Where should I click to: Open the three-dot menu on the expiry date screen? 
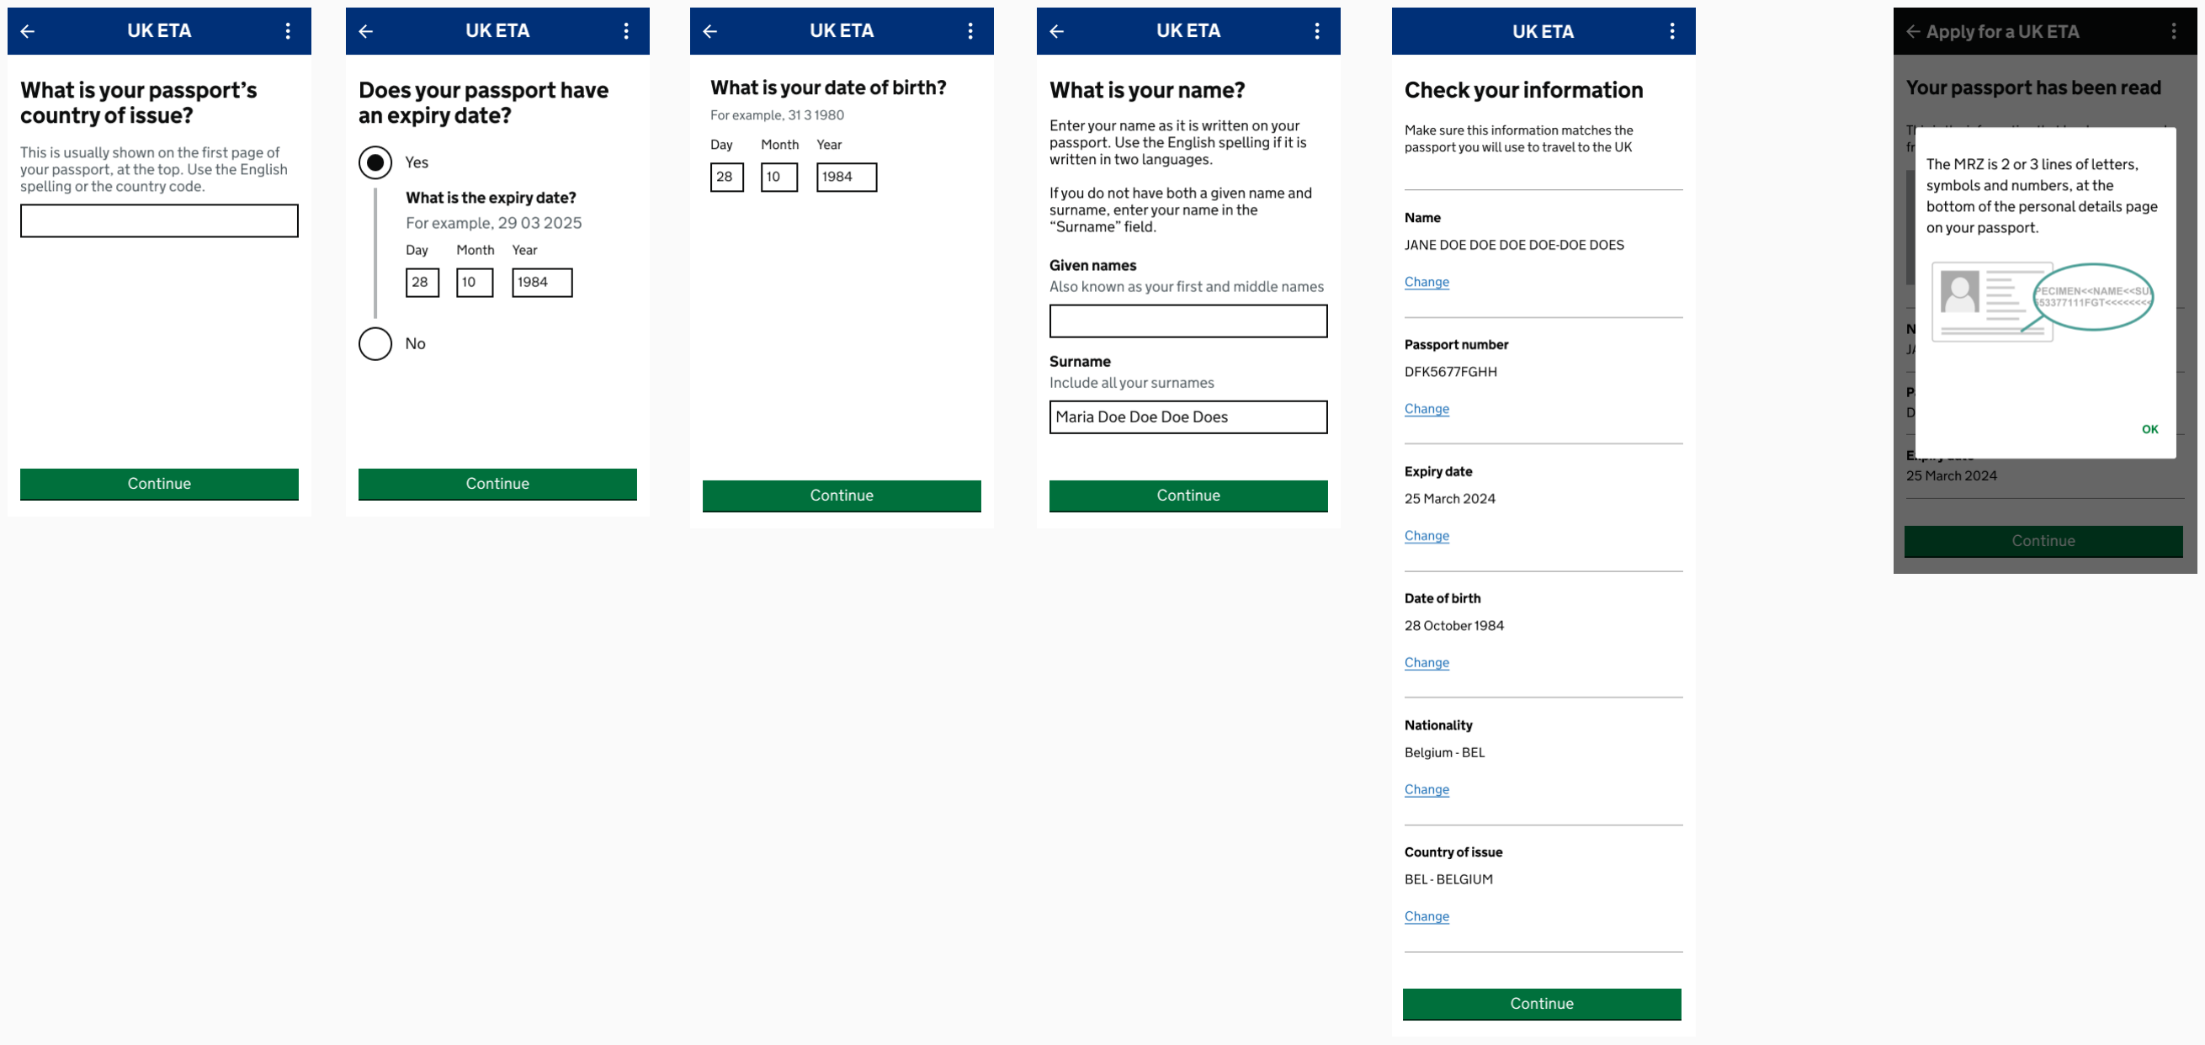(x=627, y=31)
